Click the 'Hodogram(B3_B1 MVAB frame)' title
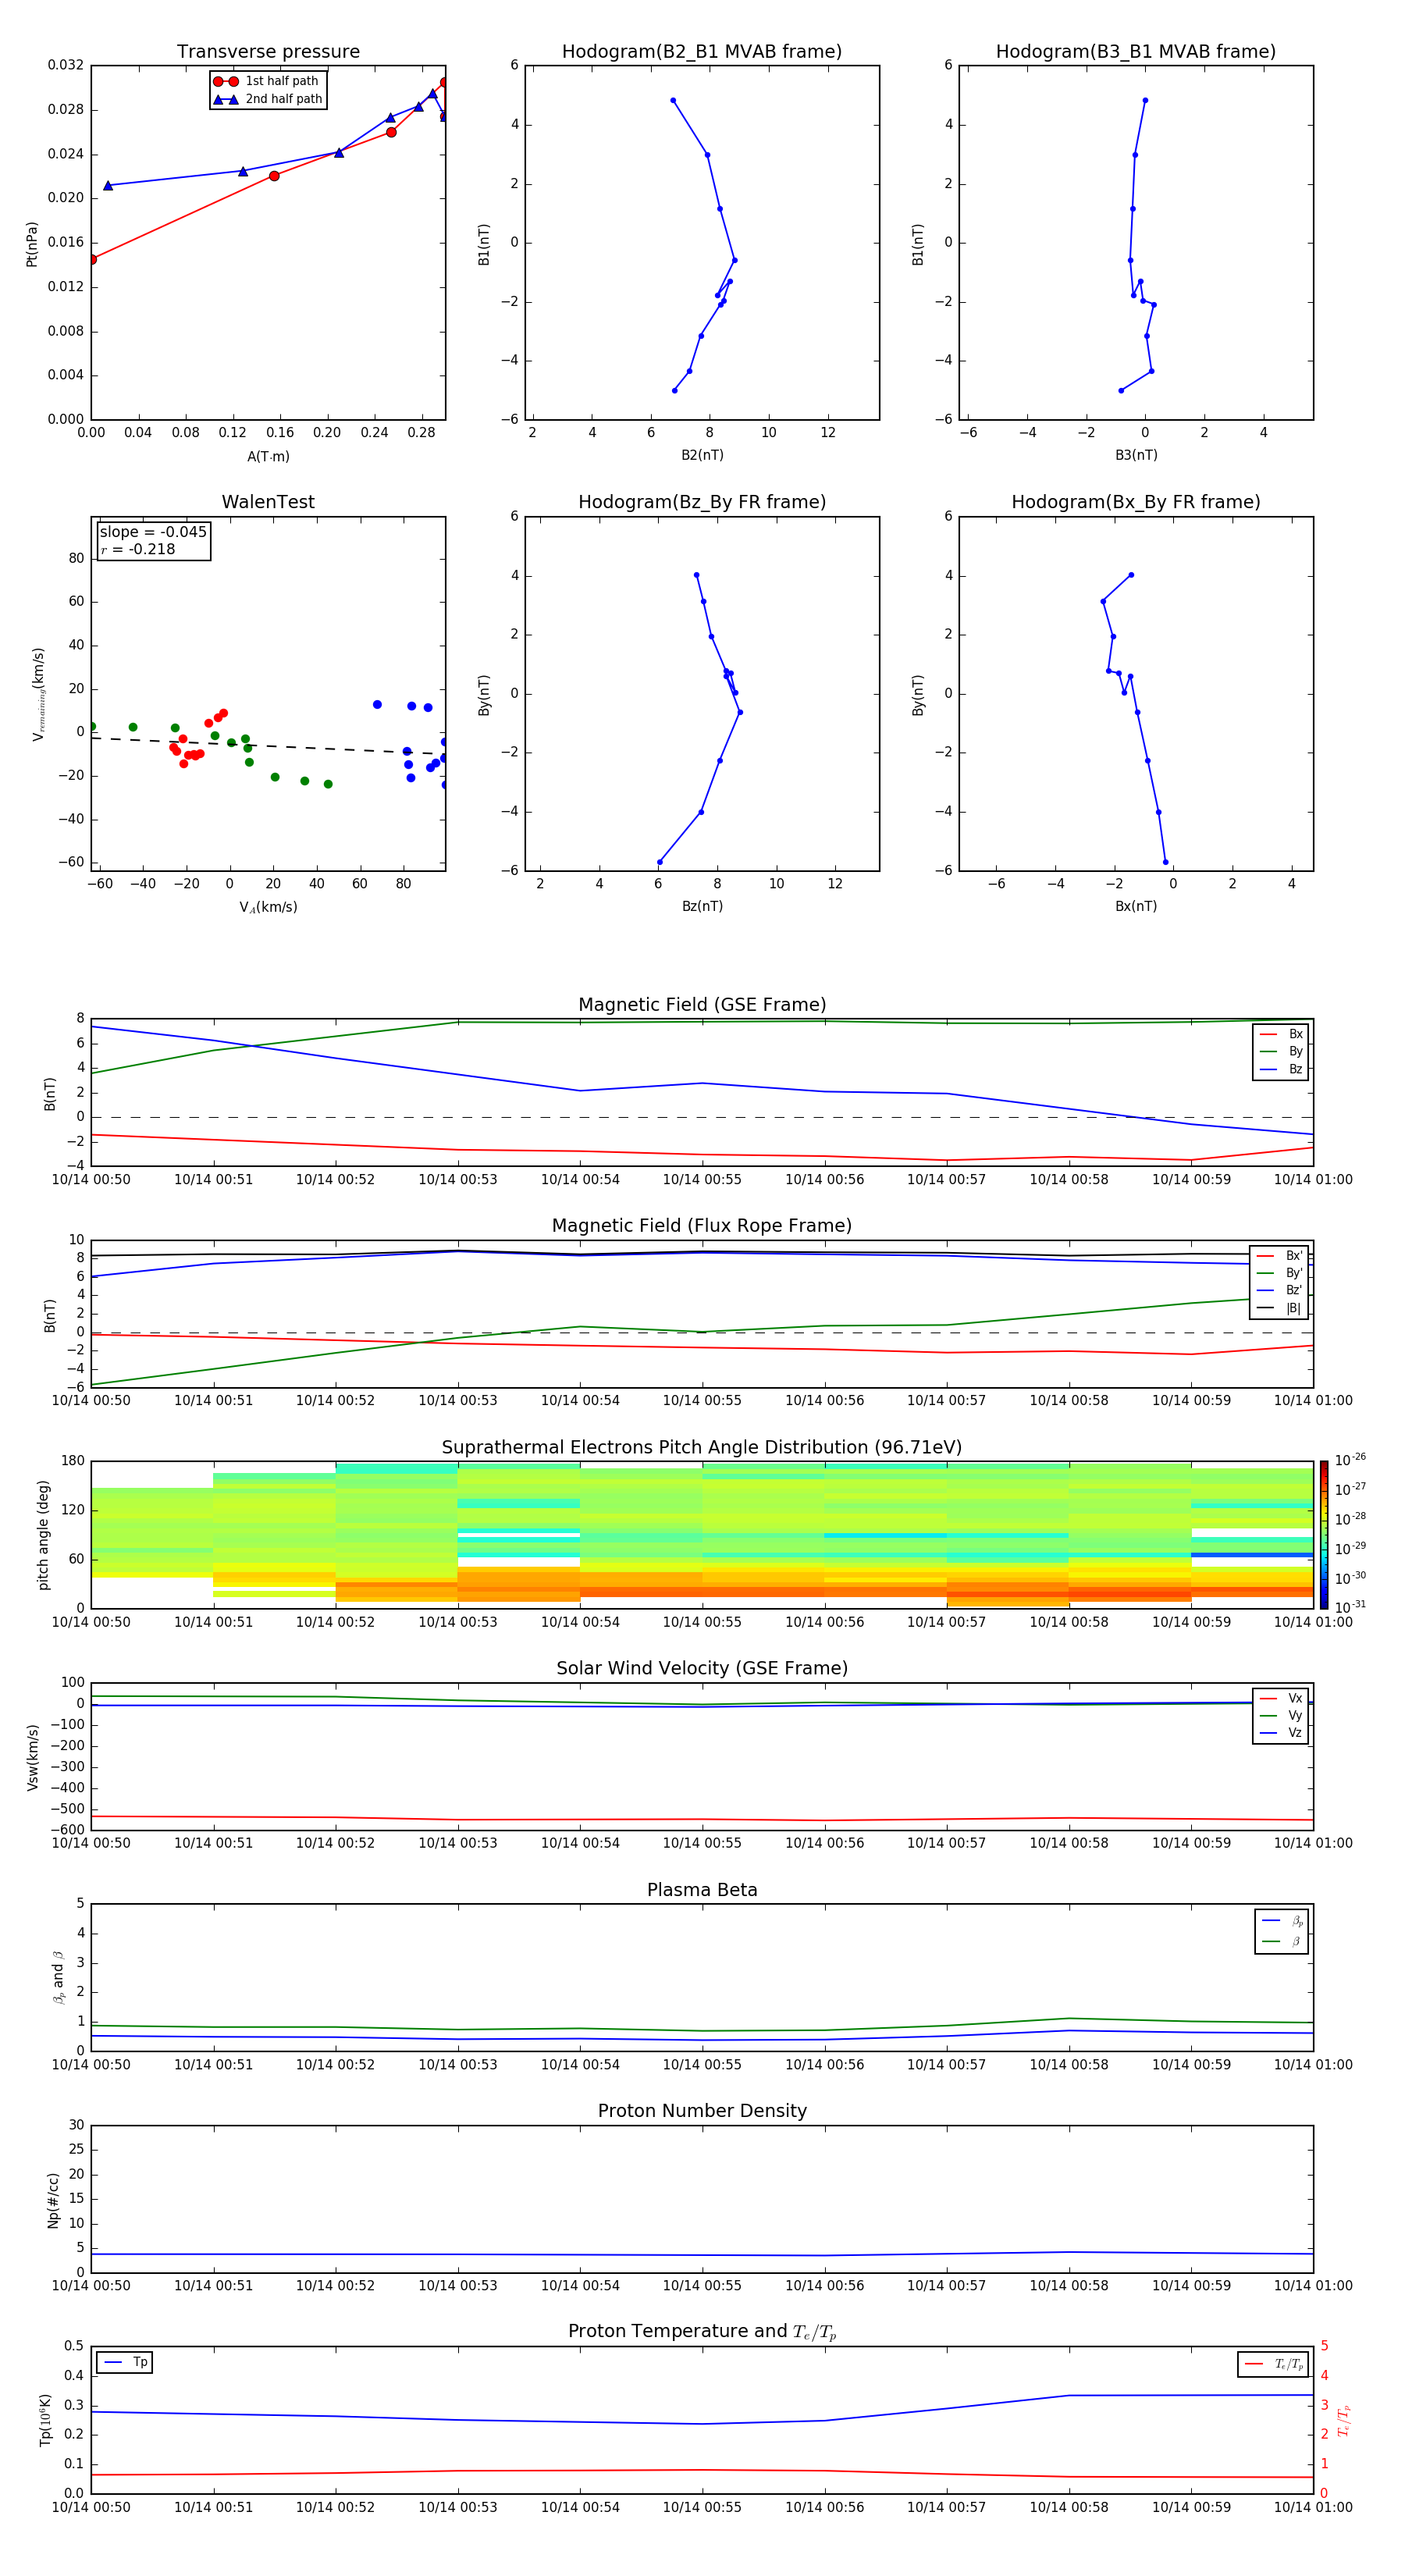1405x2576 pixels. pos(1136,51)
